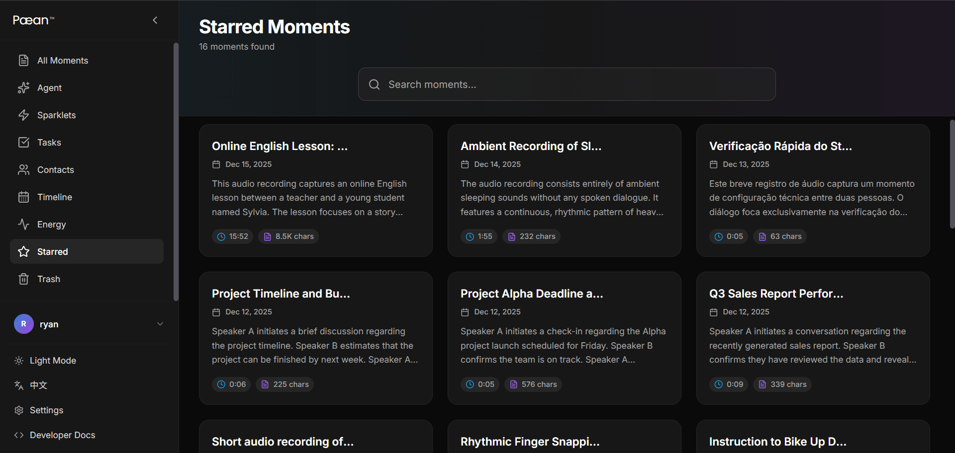Open the Contacts people icon
Viewport: 955px width, 453px height.
click(x=24, y=169)
